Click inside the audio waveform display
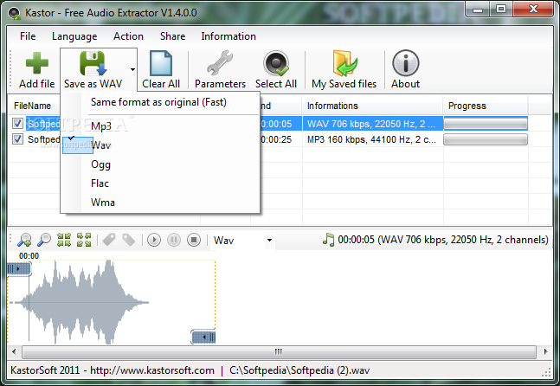Viewport: 560px width, 386px height. (x=111, y=302)
